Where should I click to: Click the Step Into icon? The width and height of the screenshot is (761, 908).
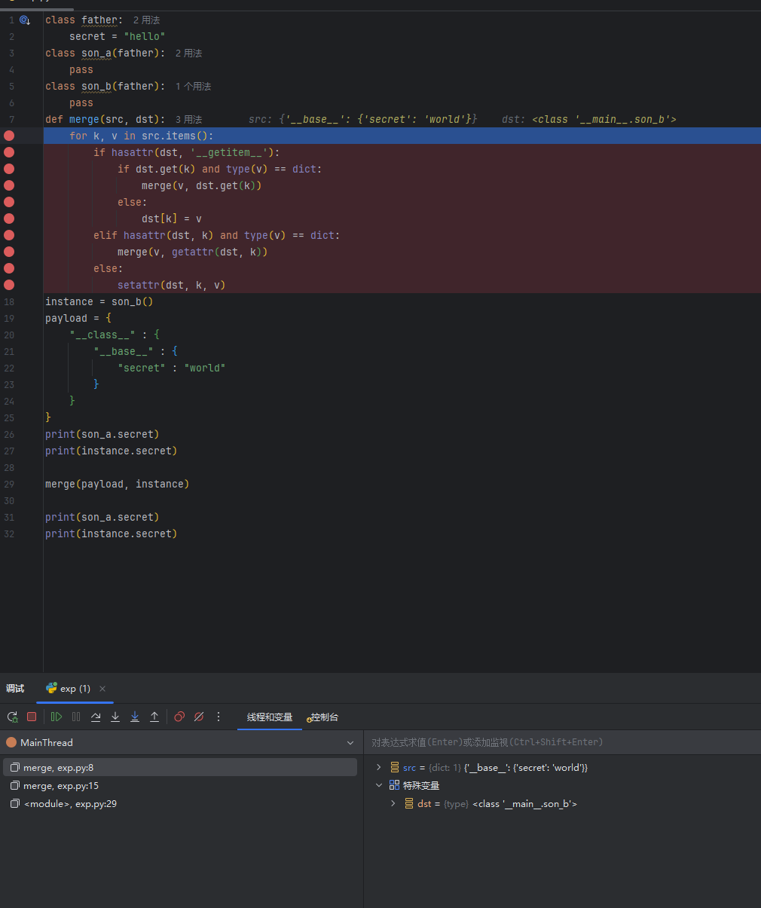click(115, 717)
